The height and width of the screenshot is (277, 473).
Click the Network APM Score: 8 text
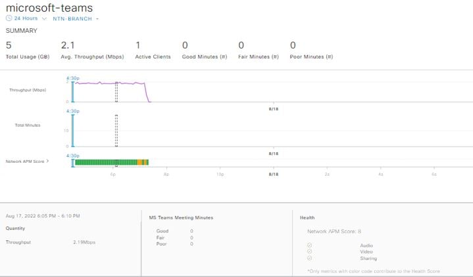coord(334,231)
